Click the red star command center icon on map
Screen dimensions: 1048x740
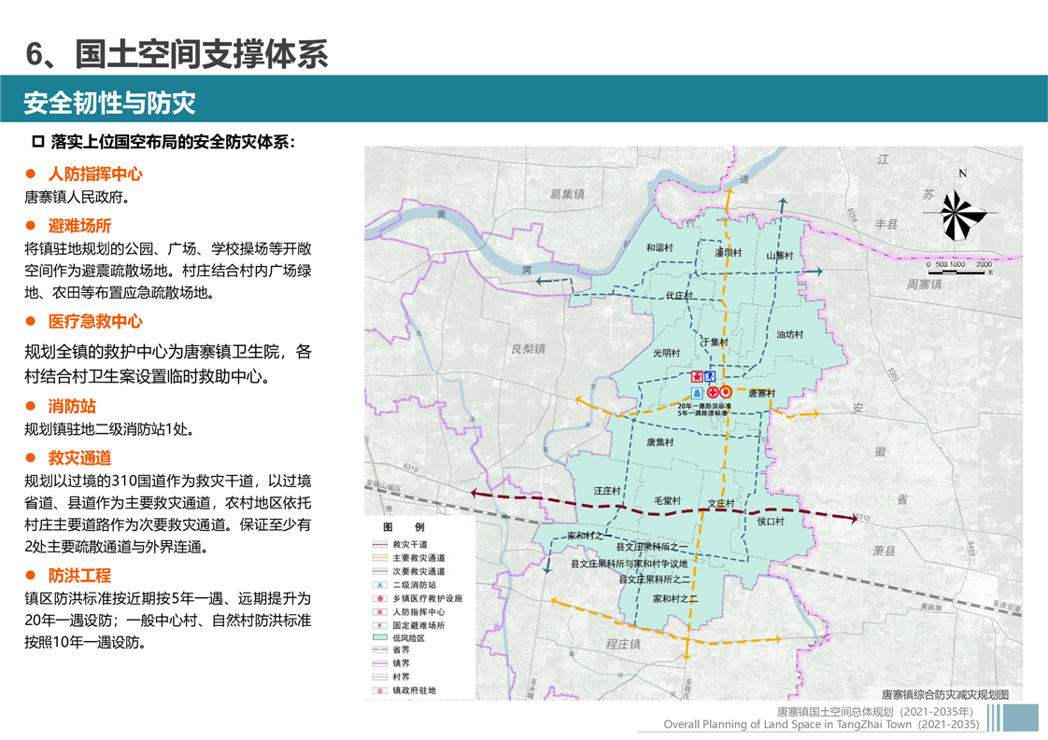point(697,376)
